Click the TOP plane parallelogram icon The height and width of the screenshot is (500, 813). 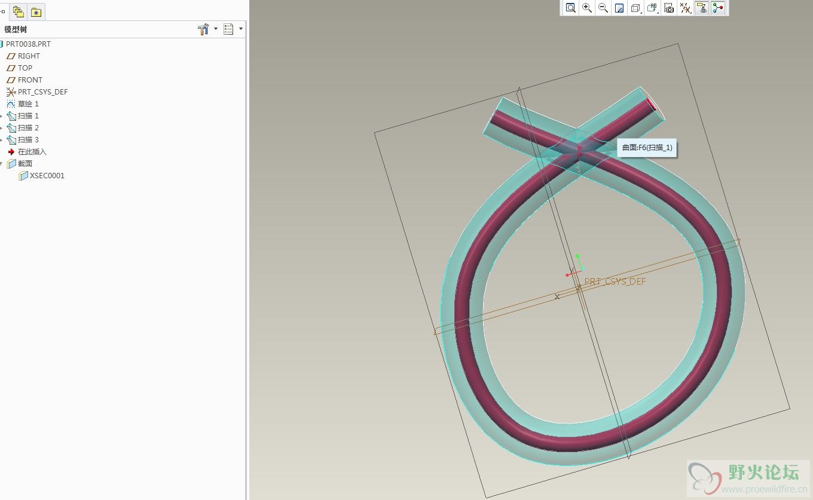point(11,68)
